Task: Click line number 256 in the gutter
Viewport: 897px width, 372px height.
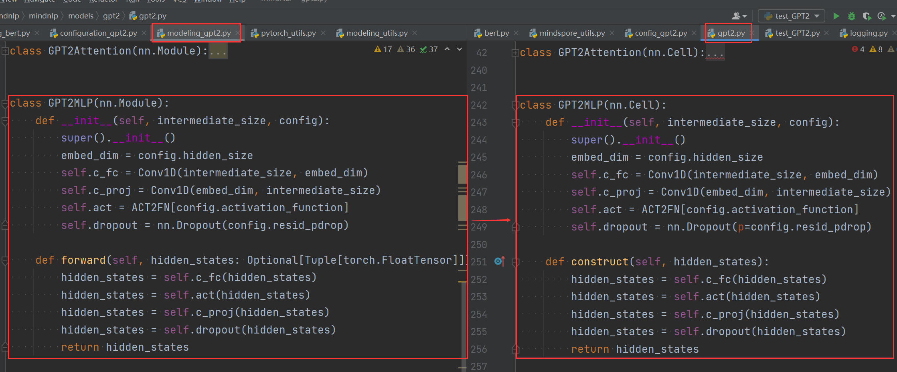Action: (x=479, y=349)
